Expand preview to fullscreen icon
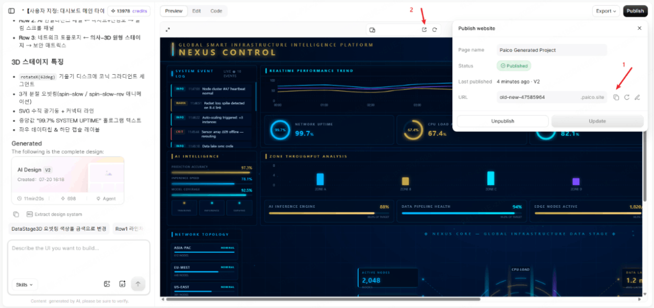This screenshot has height=308, width=654. pos(168,30)
